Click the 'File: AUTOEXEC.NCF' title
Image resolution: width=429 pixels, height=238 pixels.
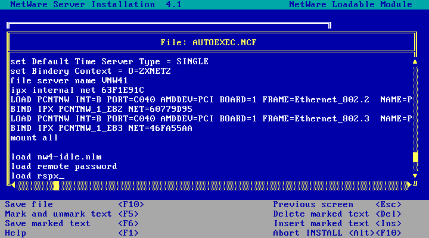209,42
